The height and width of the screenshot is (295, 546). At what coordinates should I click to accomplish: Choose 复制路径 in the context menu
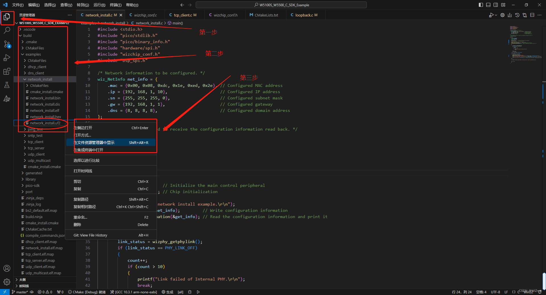(x=111, y=199)
